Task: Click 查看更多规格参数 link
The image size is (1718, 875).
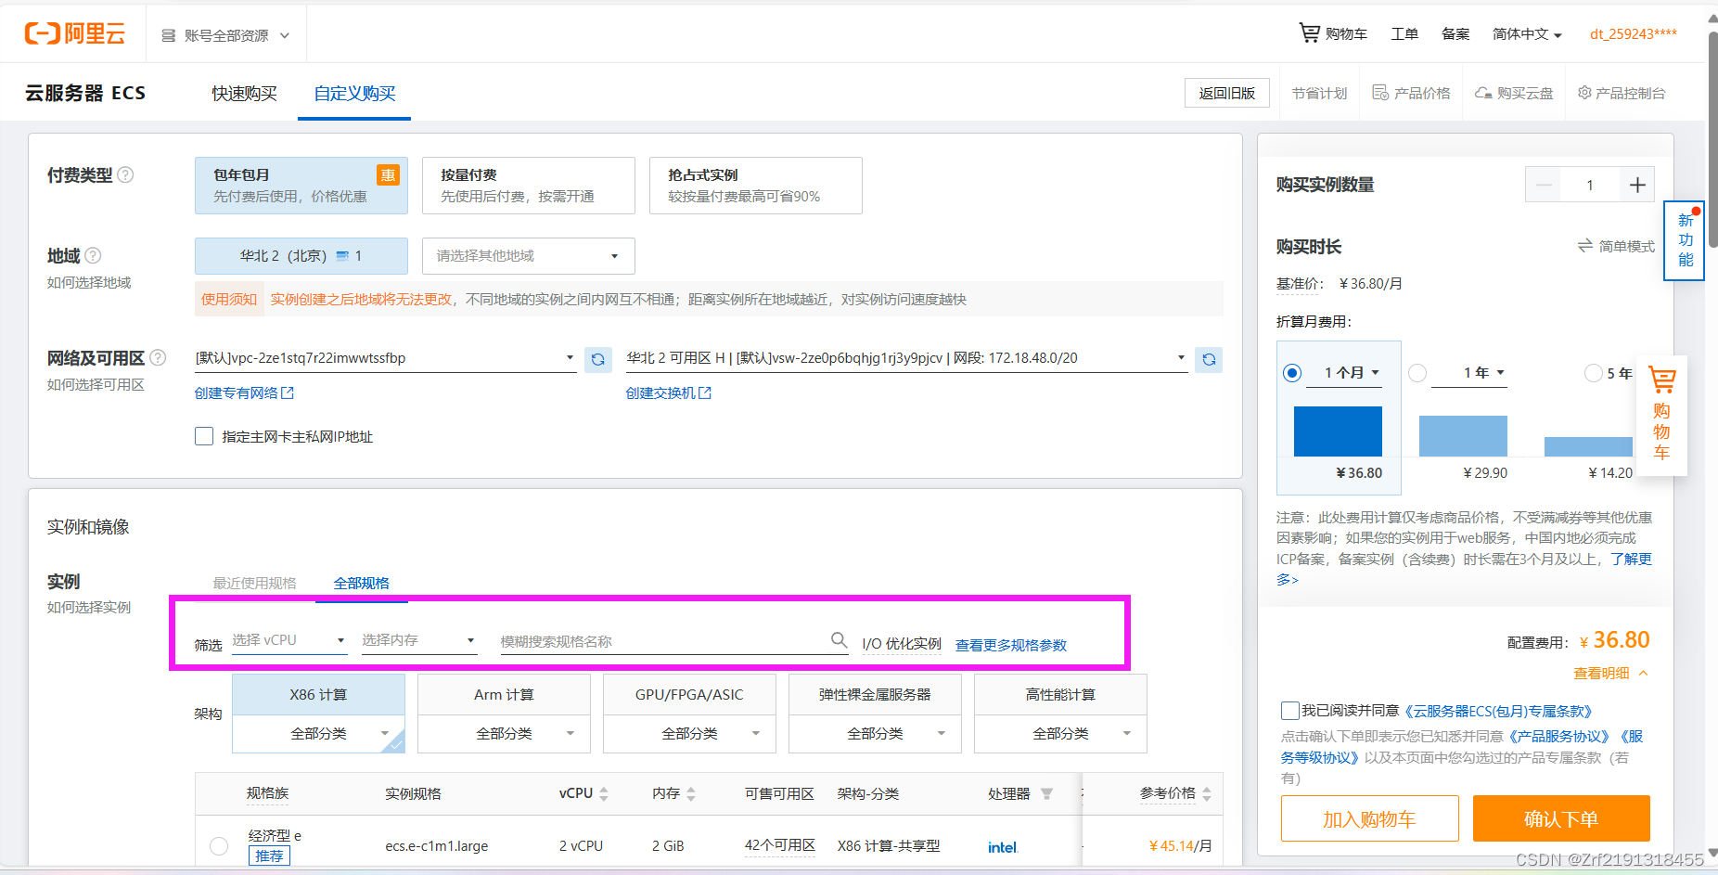Action: pyautogui.click(x=1011, y=645)
